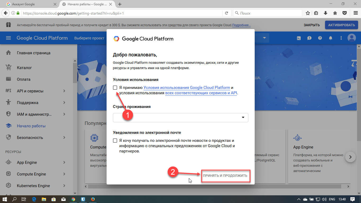This screenshot has height=203, width=361.
Task: Expand the IAM и администрирование submenu
Action: click(64, 114)
